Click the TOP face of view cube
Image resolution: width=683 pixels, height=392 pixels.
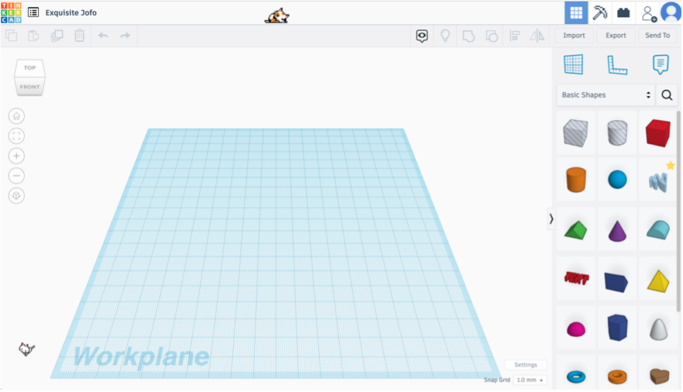coord(29,68)
